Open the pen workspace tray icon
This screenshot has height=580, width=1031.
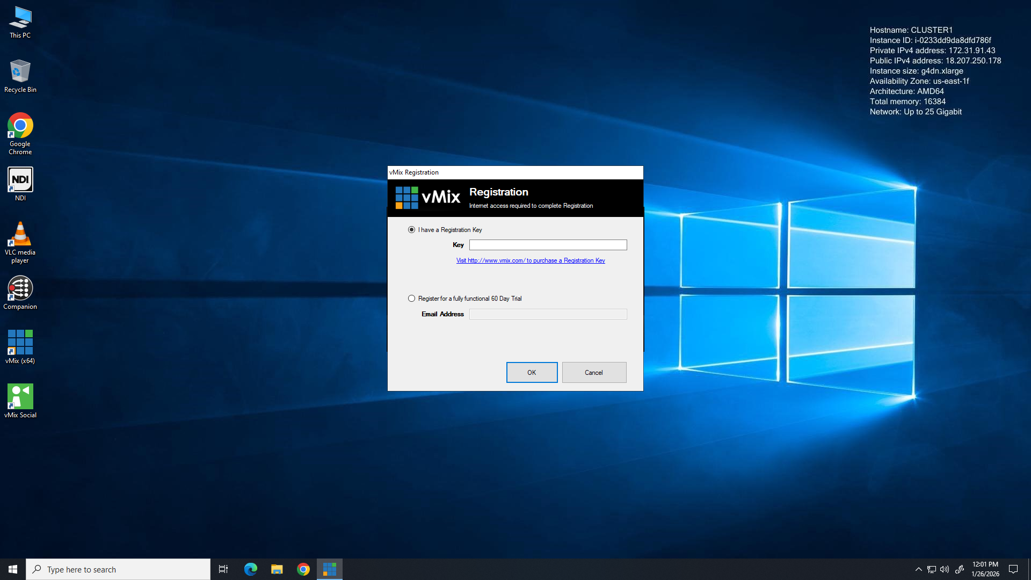pyautogui.click(x=960, y=569)
